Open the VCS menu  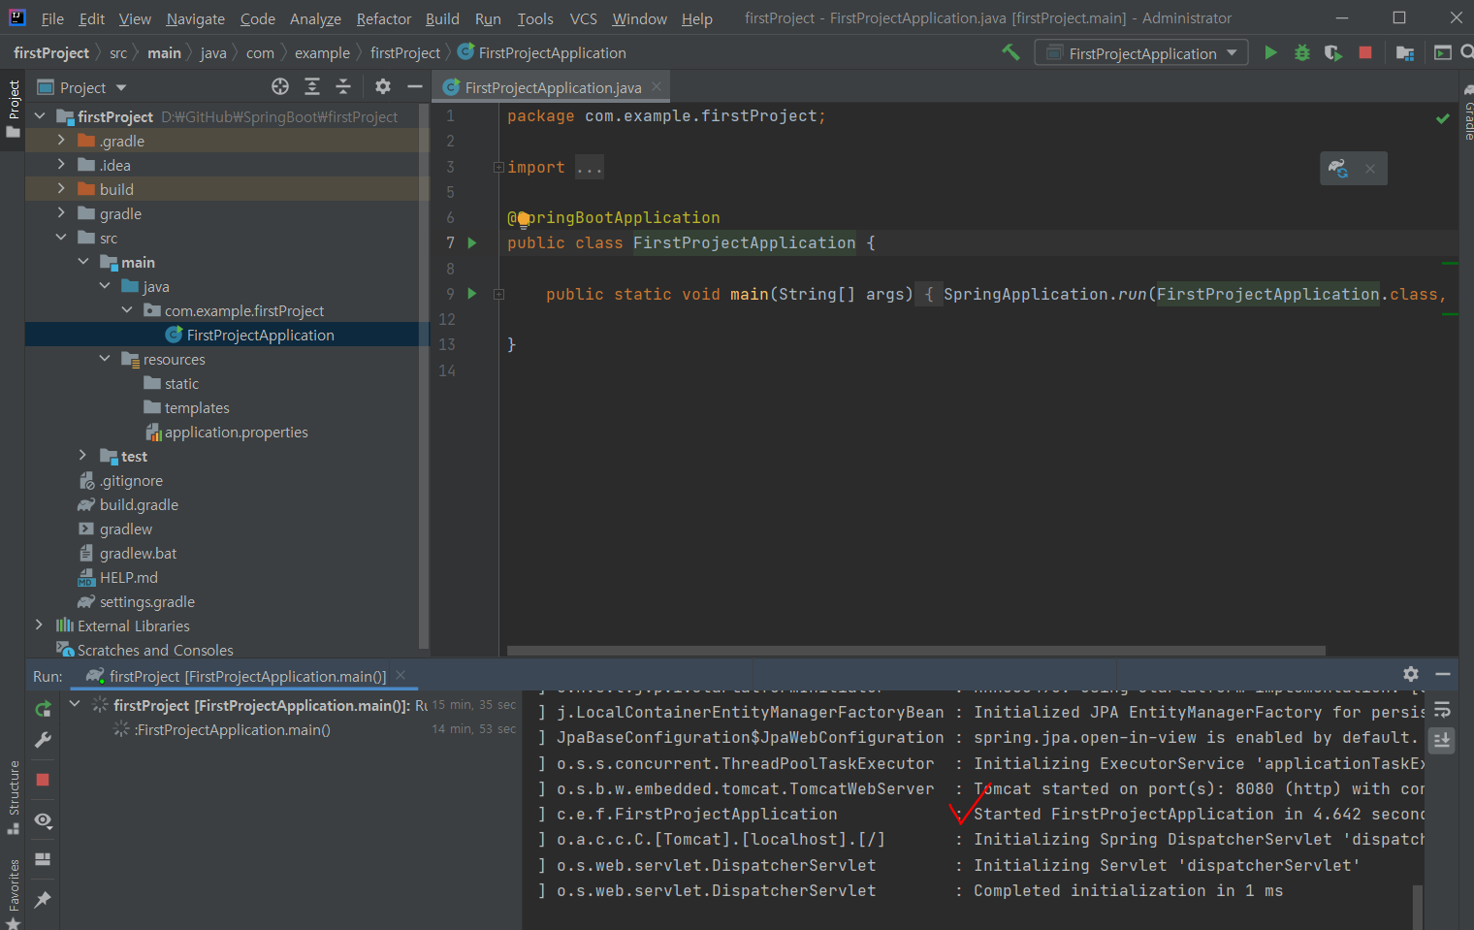tap(583, 18)
